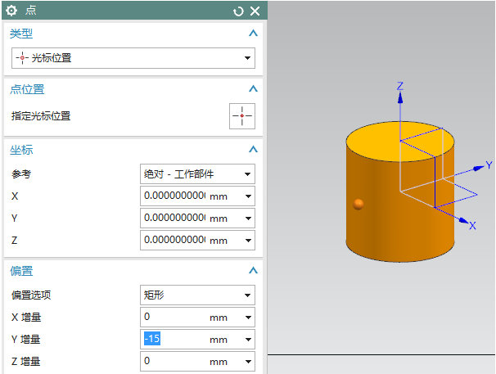Click the Y coordinate input field

point(174,218)
